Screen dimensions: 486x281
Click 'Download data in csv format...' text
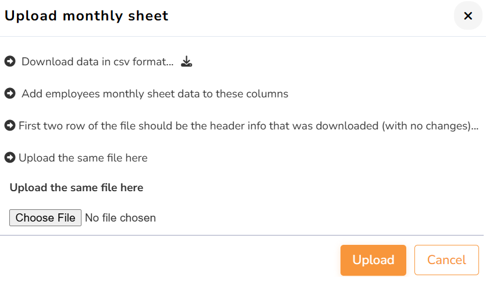pyautogui.click(x=97, y=62)
